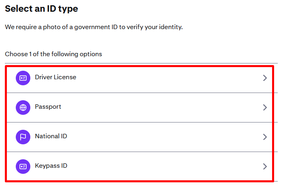This screenshot has height=190, width=283.
Task: Click the purple Driver License card icon
Action: pos(23,78)
